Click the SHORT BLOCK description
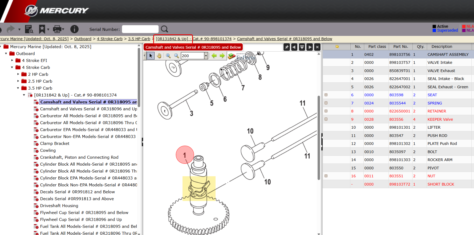Viewport: 474px width, 235px height. click(x=441, y=184)
